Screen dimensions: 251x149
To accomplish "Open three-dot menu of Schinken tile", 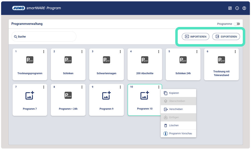I will [82, 51].
